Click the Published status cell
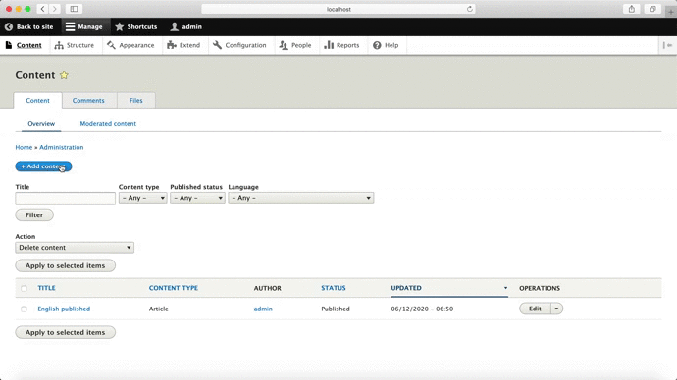The height and width of the screenshot is (380, 677). pos(336,309)
